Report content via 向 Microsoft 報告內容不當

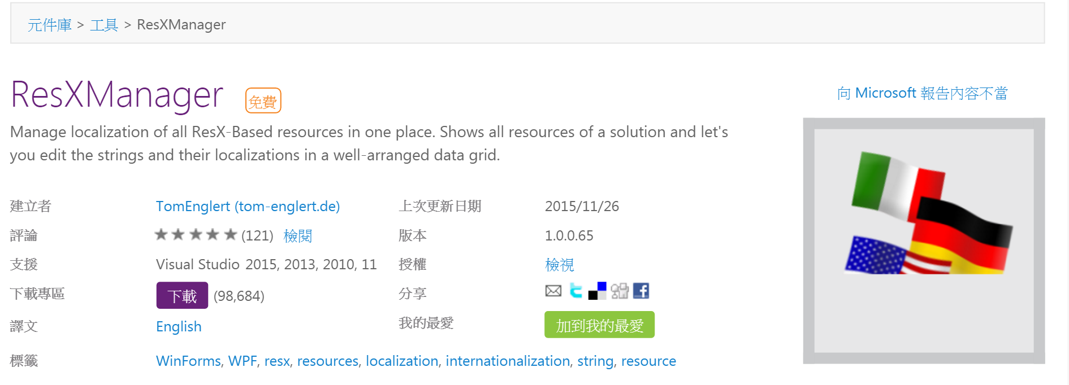point(922,93)
